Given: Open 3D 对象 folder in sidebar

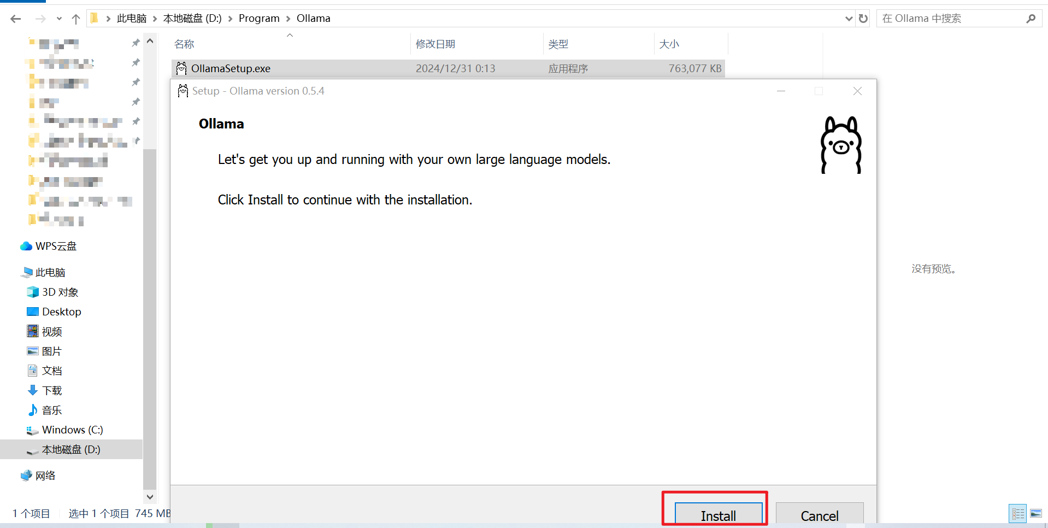Looking at the screenshot, I should pyautogui.click(x=60, y=292).
